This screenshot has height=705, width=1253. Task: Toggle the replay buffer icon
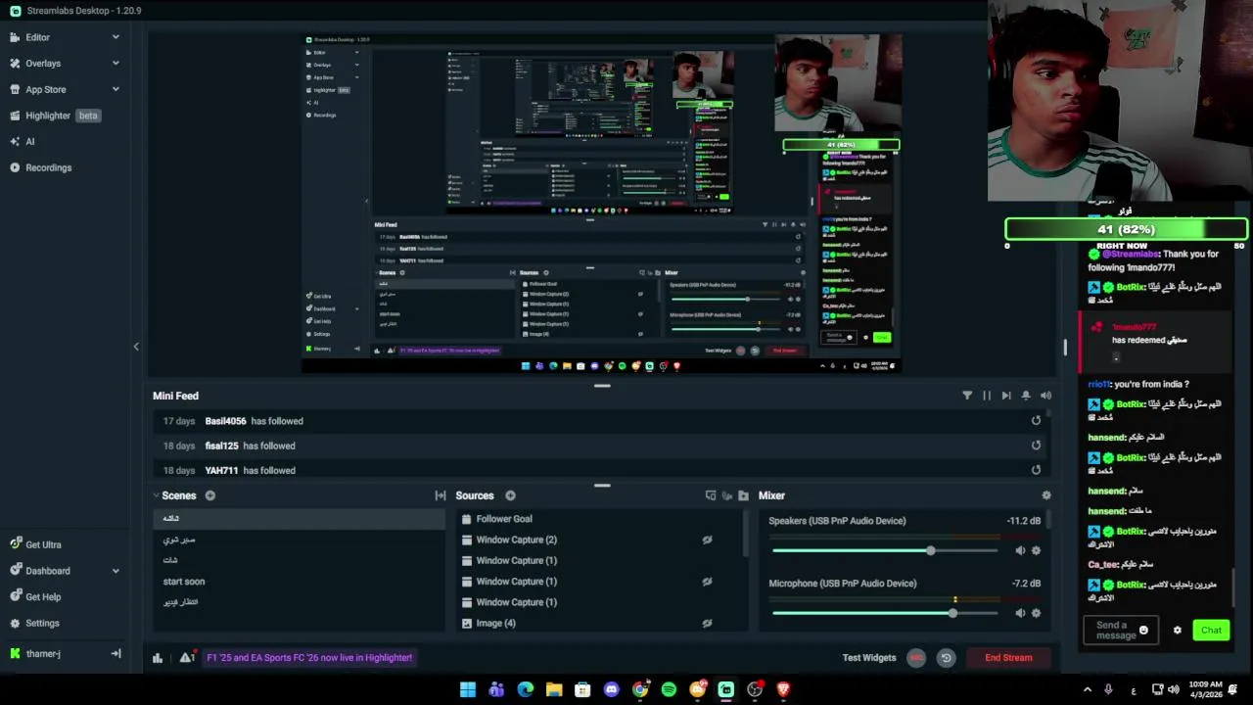point(946,658)
